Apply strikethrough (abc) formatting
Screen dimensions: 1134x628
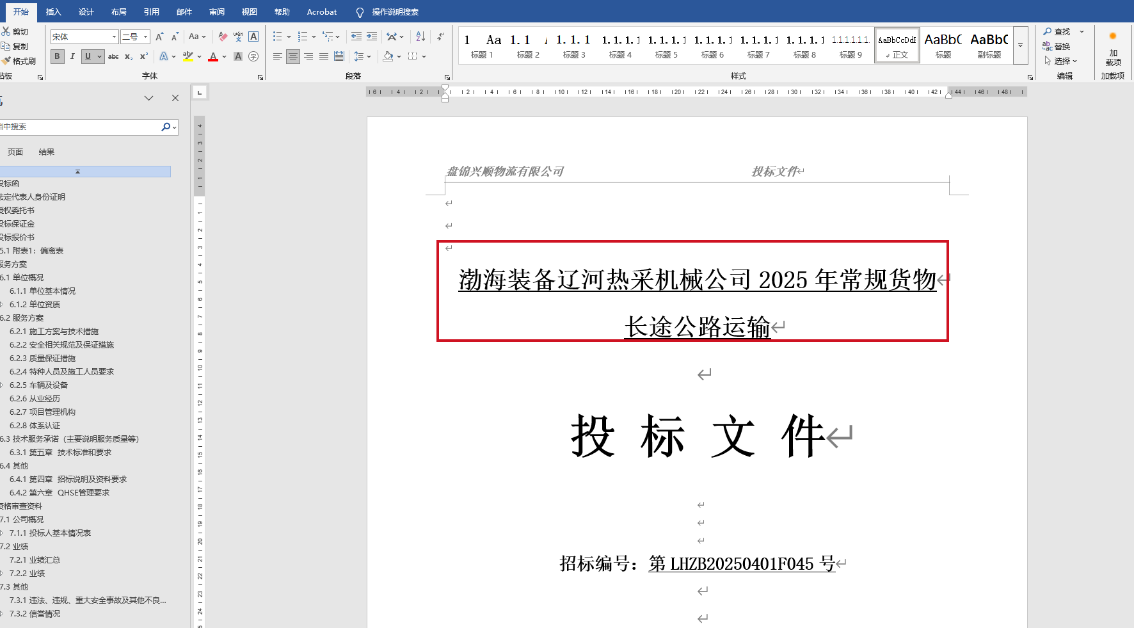click(x=113, y=56)
